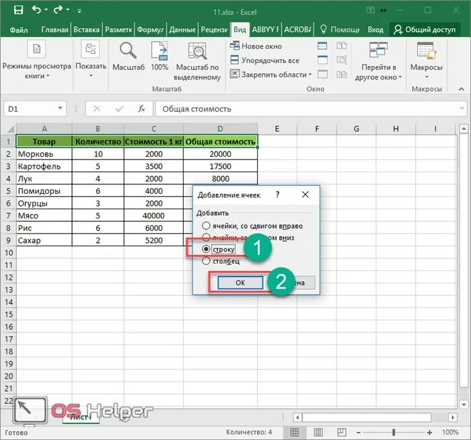Viewport: 471px width, 440px height.
Task: Click the formula bar text Общая стоимость
Action: coord(196,109)
